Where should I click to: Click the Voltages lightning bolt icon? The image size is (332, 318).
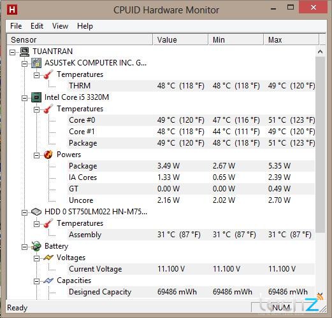(x=48, y=258)
